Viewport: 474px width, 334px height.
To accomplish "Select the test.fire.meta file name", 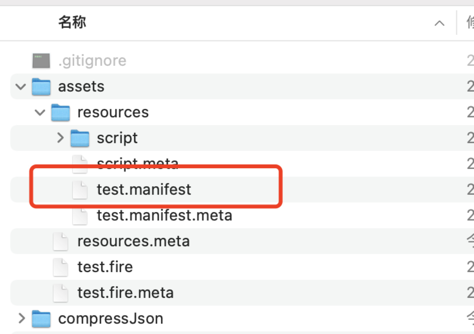I will pyautogui.click(x=125, y=293).
